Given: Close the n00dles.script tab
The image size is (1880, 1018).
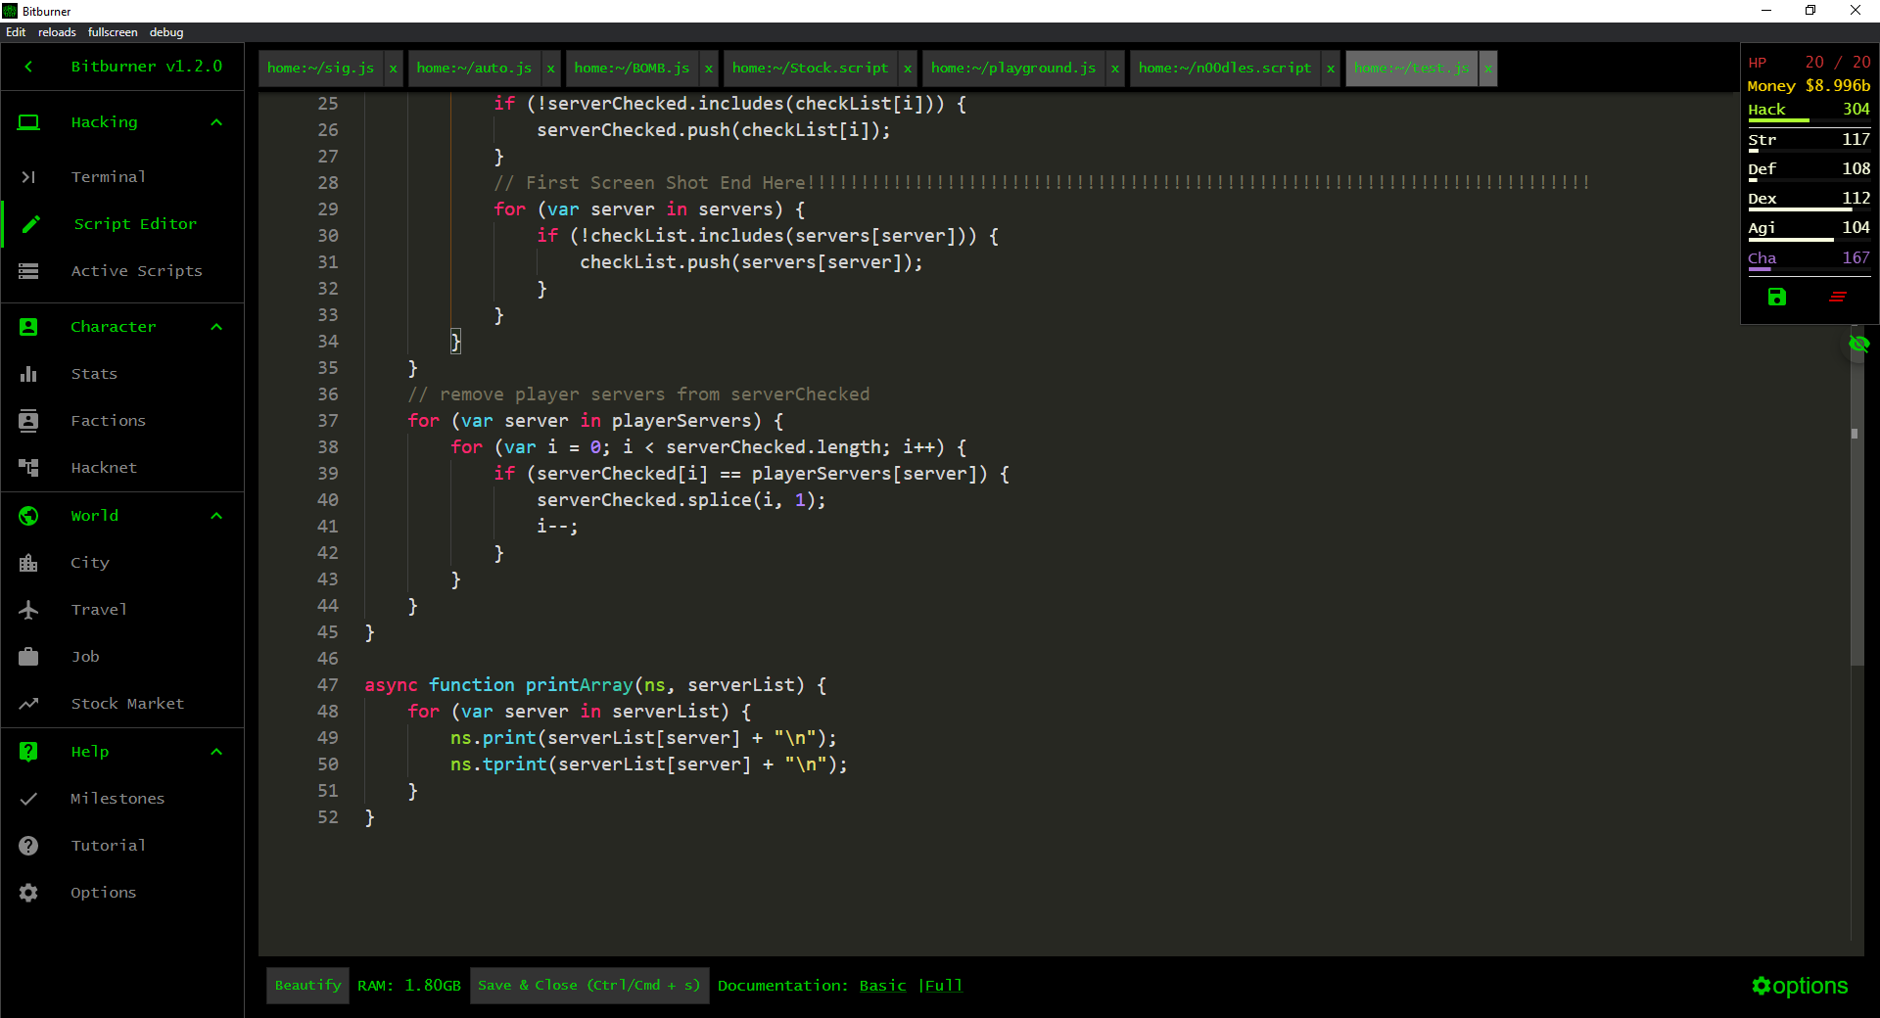Looking at the screenshot, I should [1330, 69].
